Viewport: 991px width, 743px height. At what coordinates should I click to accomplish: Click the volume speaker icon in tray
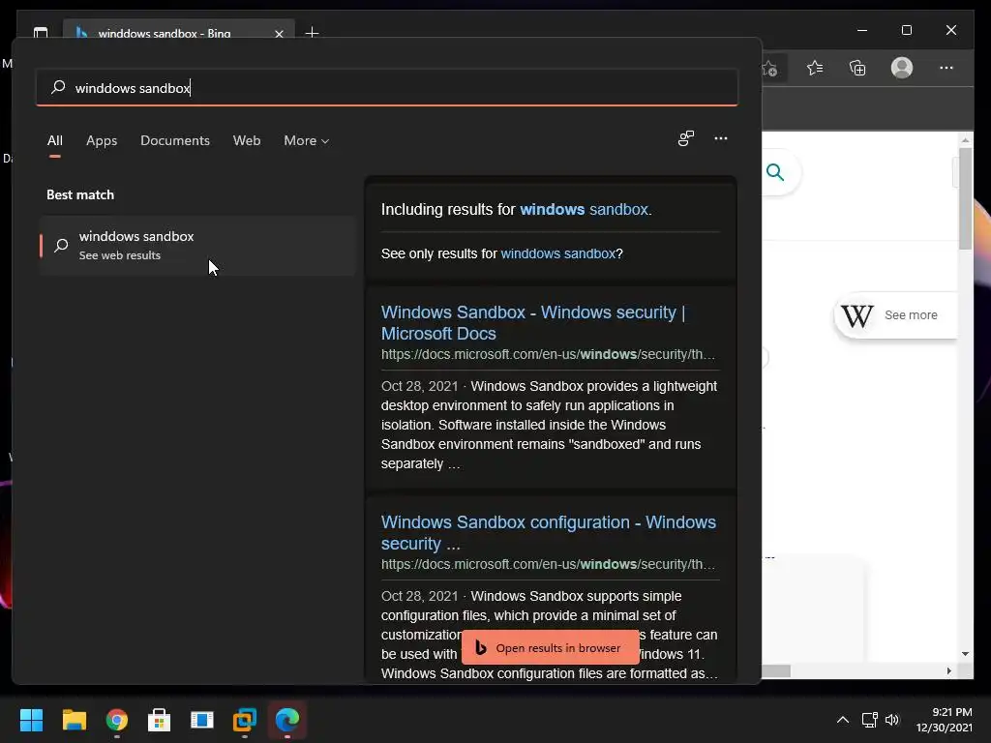pos(891,720)
